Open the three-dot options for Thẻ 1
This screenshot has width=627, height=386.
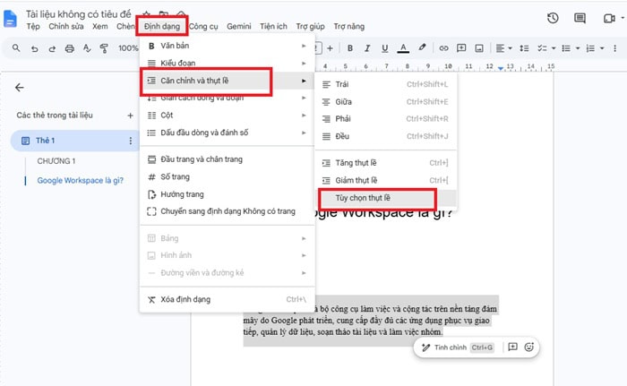(x=131, y=141)
